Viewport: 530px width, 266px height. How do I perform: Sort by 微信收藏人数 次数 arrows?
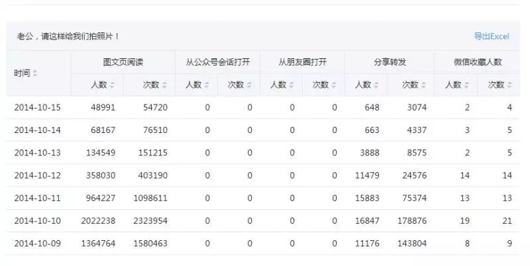tap(509, 85)
